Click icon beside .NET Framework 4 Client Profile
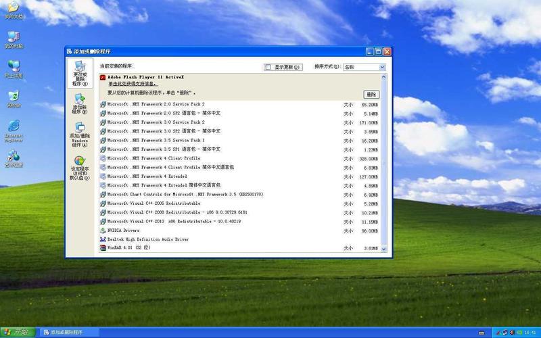This screenshot has height=338, width=541. point(103,158)
